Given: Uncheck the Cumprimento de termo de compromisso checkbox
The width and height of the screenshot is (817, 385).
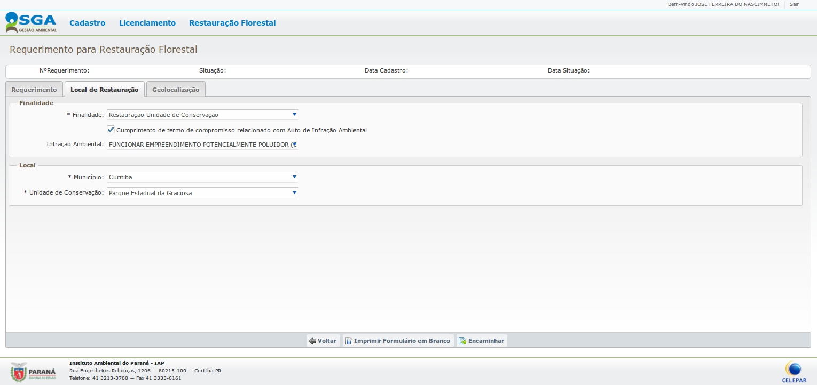Looking at the screenshot, I should coord(111,130).
